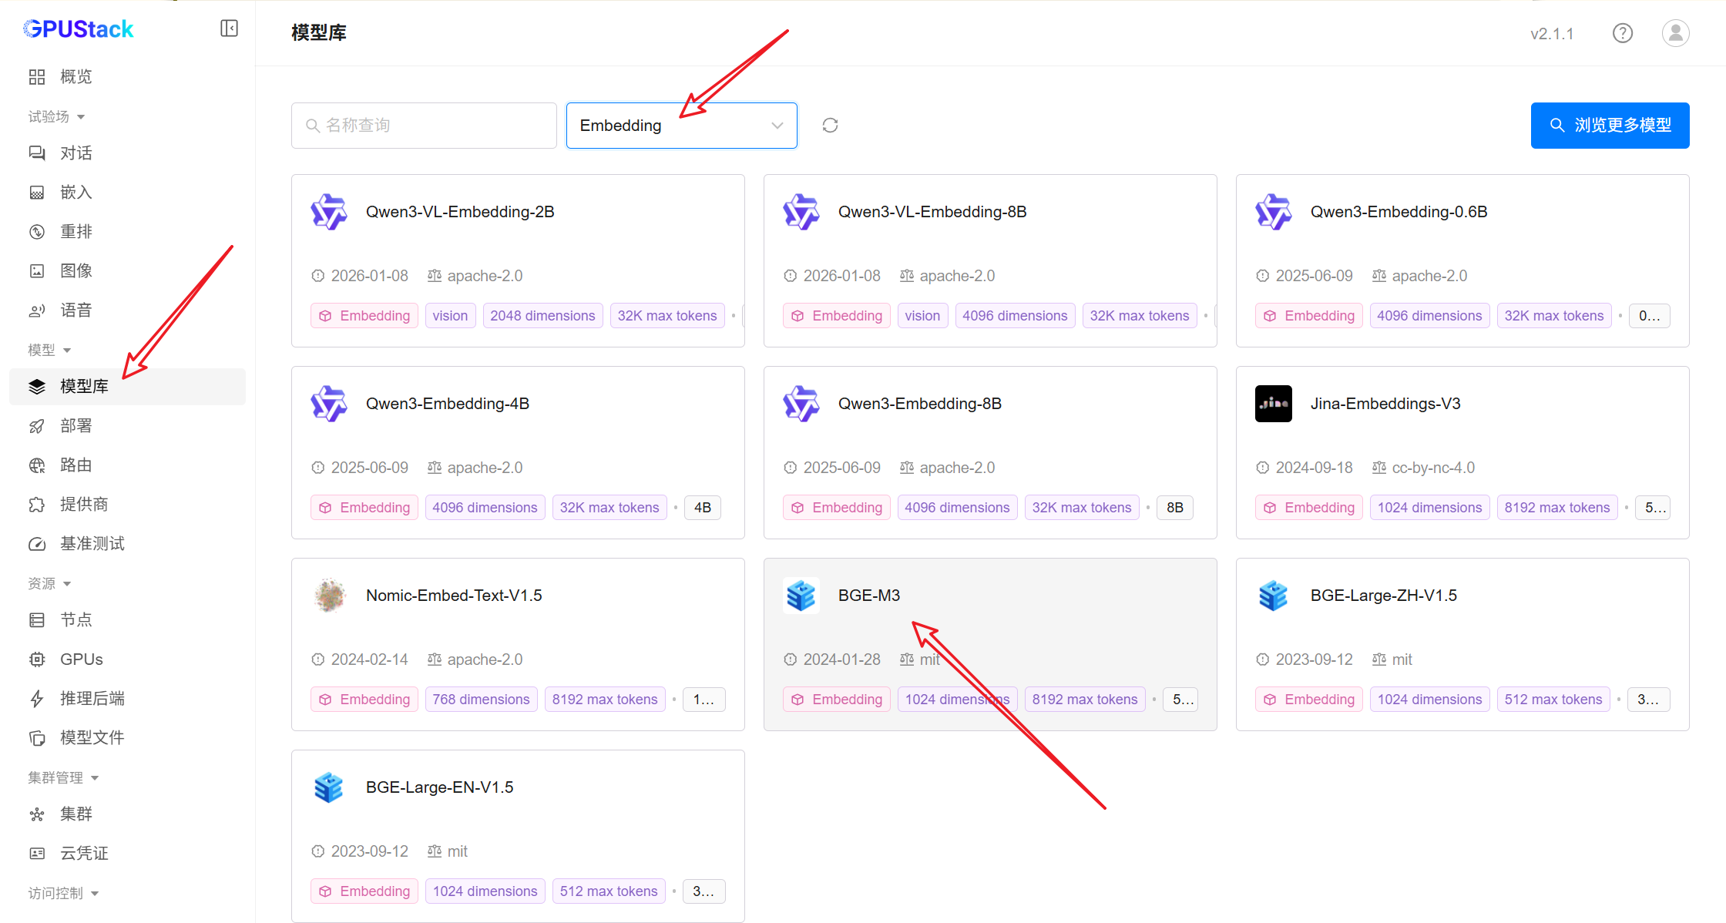Collapse the 集群管理 sidebar section
Screen dimensions: 1726x923
click(x=63, y=777)
